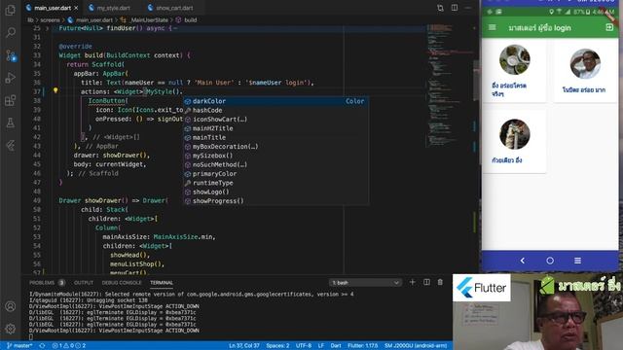Select primaryColor autocomplete suggestion
Viewport: 623px width, 350px height.
point(275,174)
